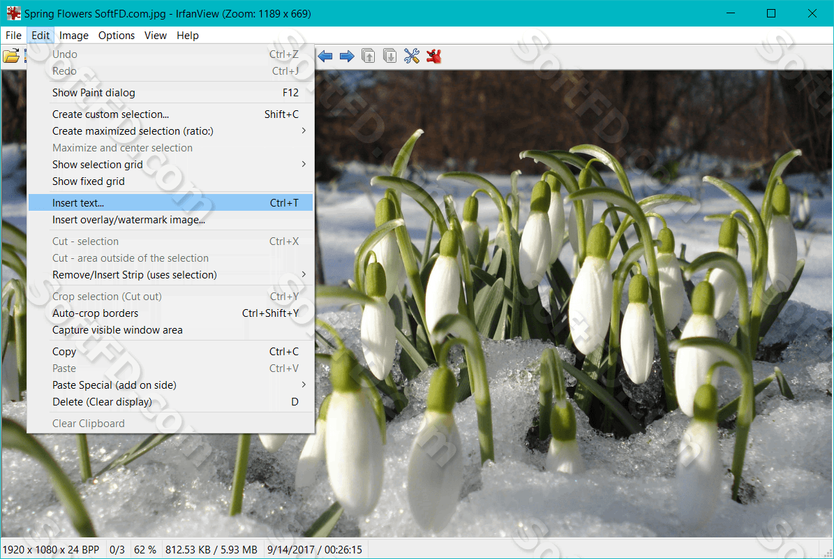The width and height of the screenshot is (834, 559).
Task: Click the 0/3 image index in status bar
Action: 117,550
